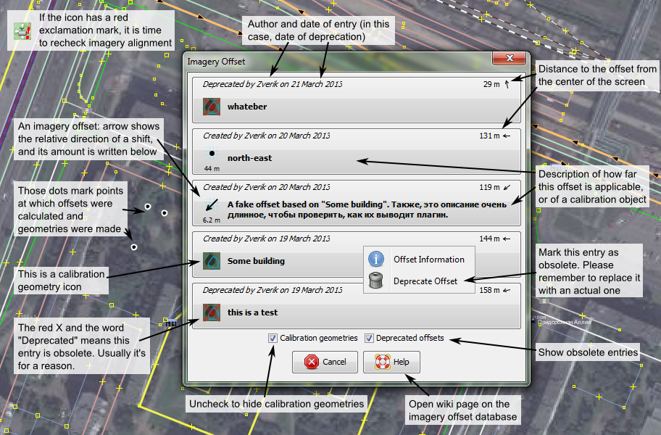Click the deprecated 'this is a test' icon
Image resolution: width=661 pixels, height=435 pixels.
pyautogui.click(x=212, y=312)
